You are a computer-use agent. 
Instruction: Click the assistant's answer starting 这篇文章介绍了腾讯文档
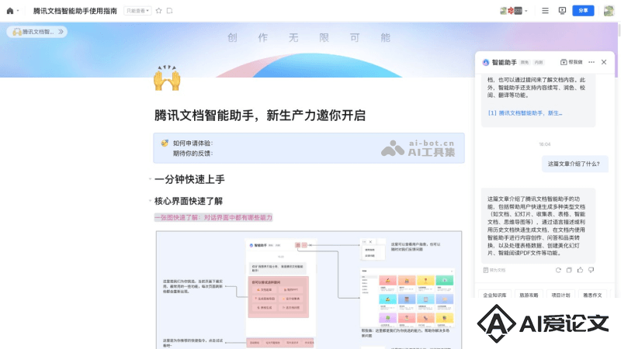(538, 226)
